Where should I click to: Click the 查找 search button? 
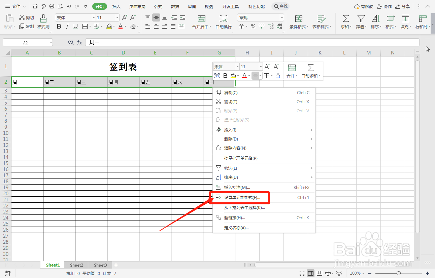click(x=281, y=7)
